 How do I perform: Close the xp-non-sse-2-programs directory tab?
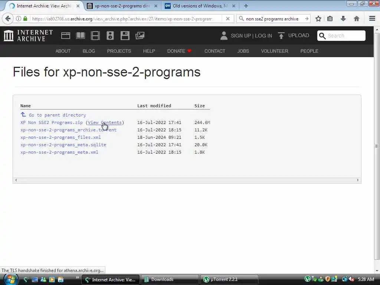[x=156, y=6]
